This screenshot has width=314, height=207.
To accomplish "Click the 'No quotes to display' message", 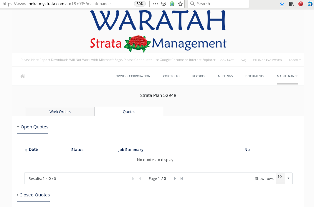I will coord(155,160).
